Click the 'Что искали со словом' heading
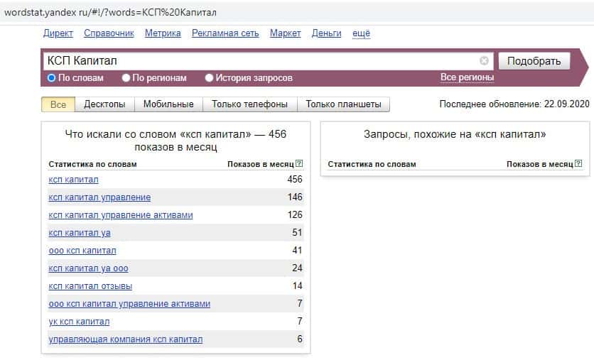 click(x=175, y=141)
